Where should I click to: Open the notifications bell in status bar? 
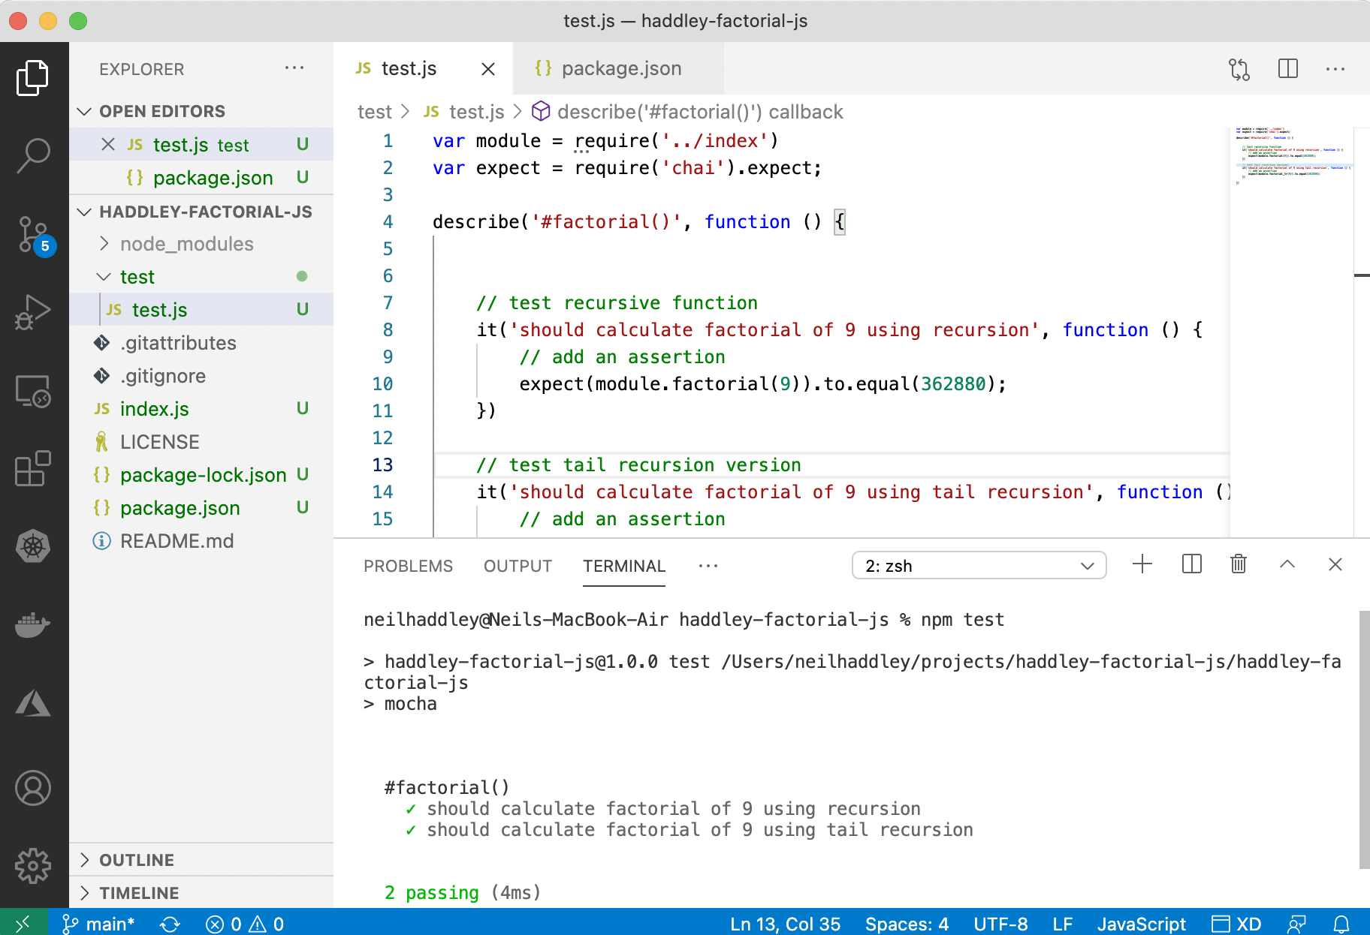click(x=1341, y=924)
